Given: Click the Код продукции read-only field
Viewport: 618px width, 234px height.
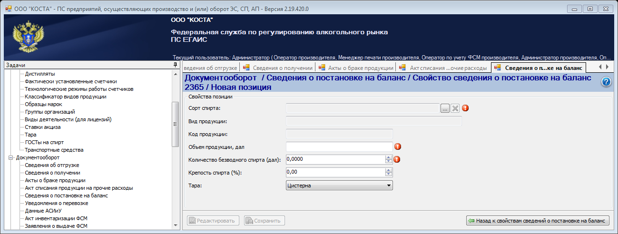Looking at the screenshot, I should [x=339, y=134].
